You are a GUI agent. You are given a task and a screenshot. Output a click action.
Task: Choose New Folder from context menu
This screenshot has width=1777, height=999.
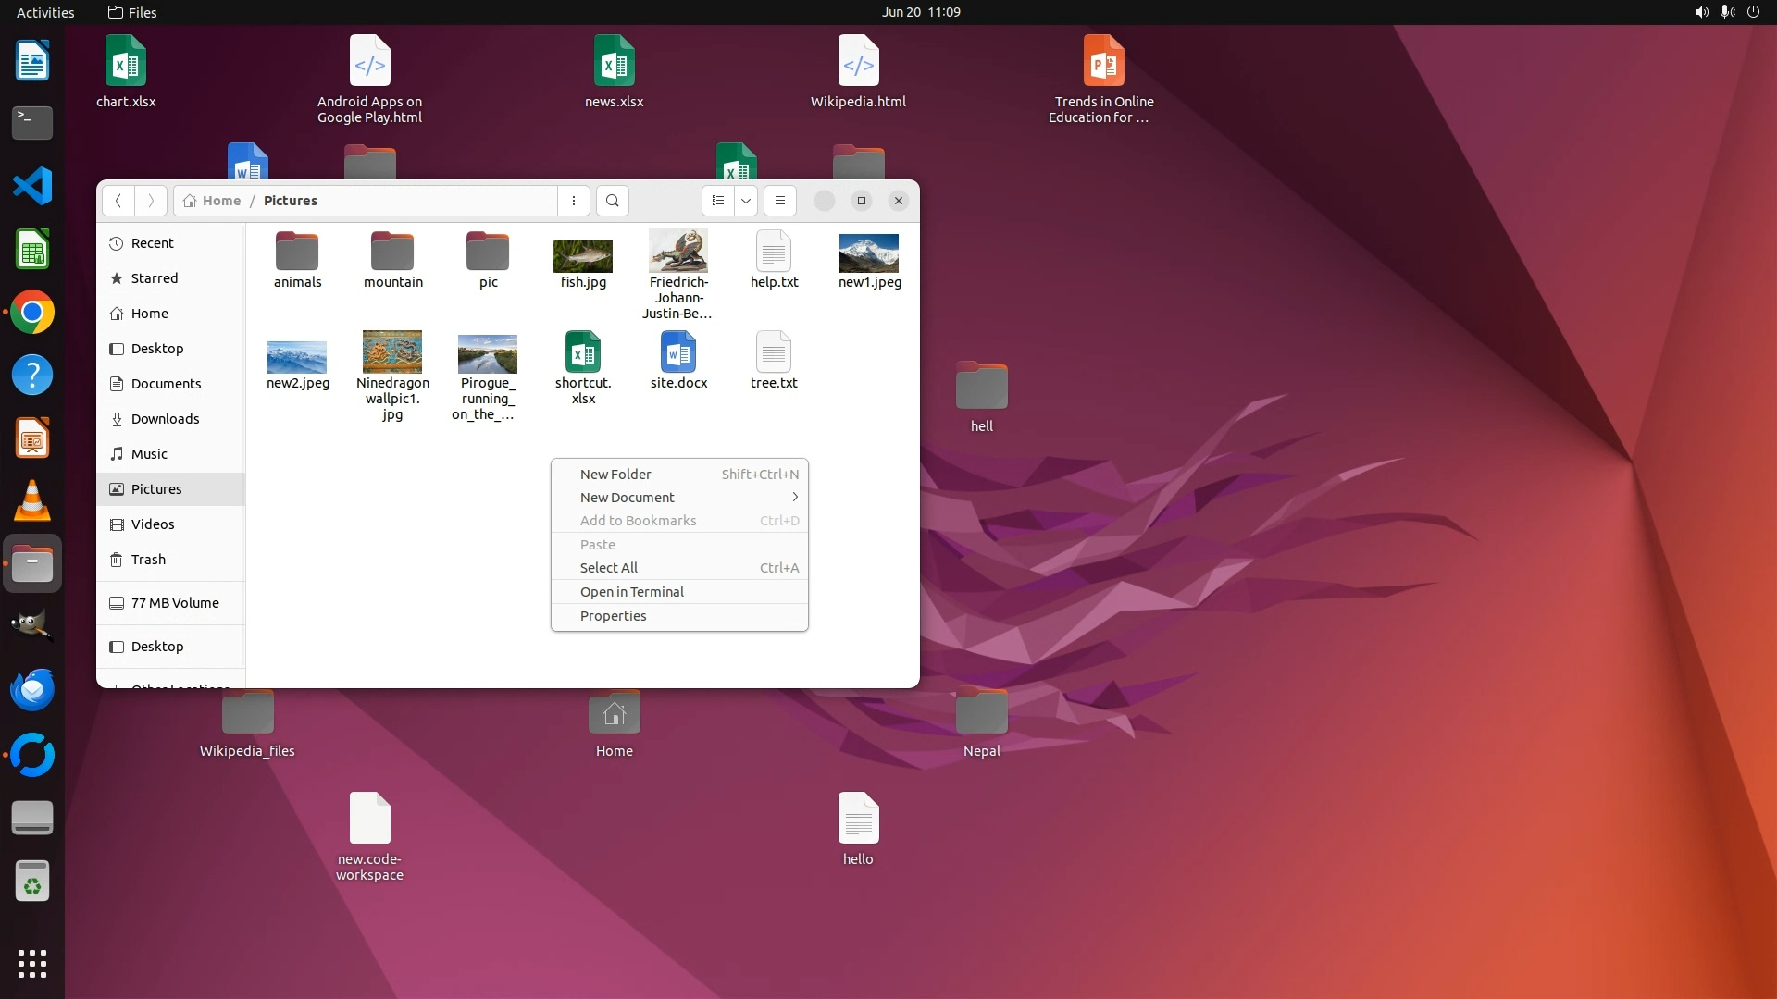click(615, 475)
